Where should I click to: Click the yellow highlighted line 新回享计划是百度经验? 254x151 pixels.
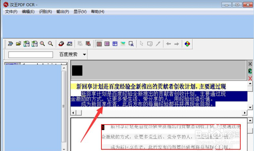151,87
